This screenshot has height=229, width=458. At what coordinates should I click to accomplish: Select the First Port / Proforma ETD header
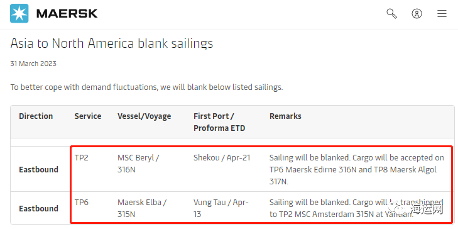[219, 122]
